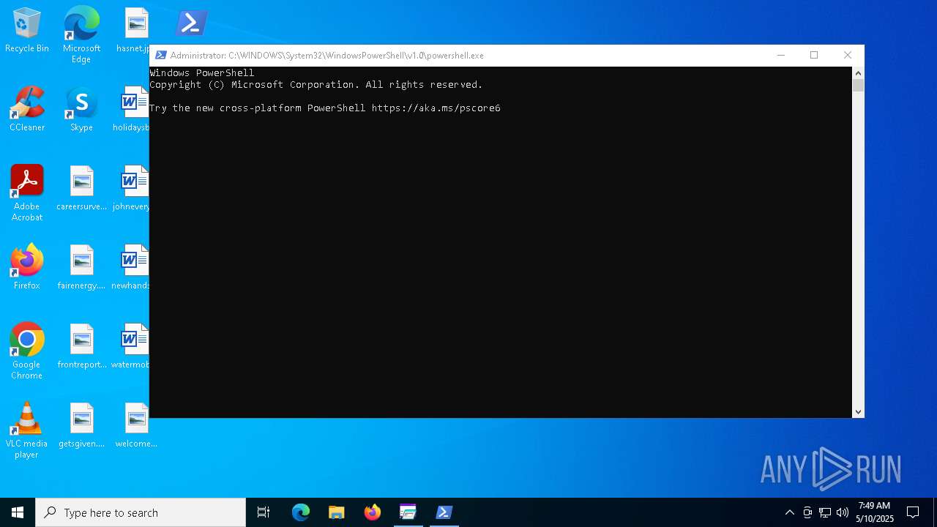The width and height of the screenshot is (937, 527).
Task: Select the fairenergy image file
Action: (x=81, y=268)
